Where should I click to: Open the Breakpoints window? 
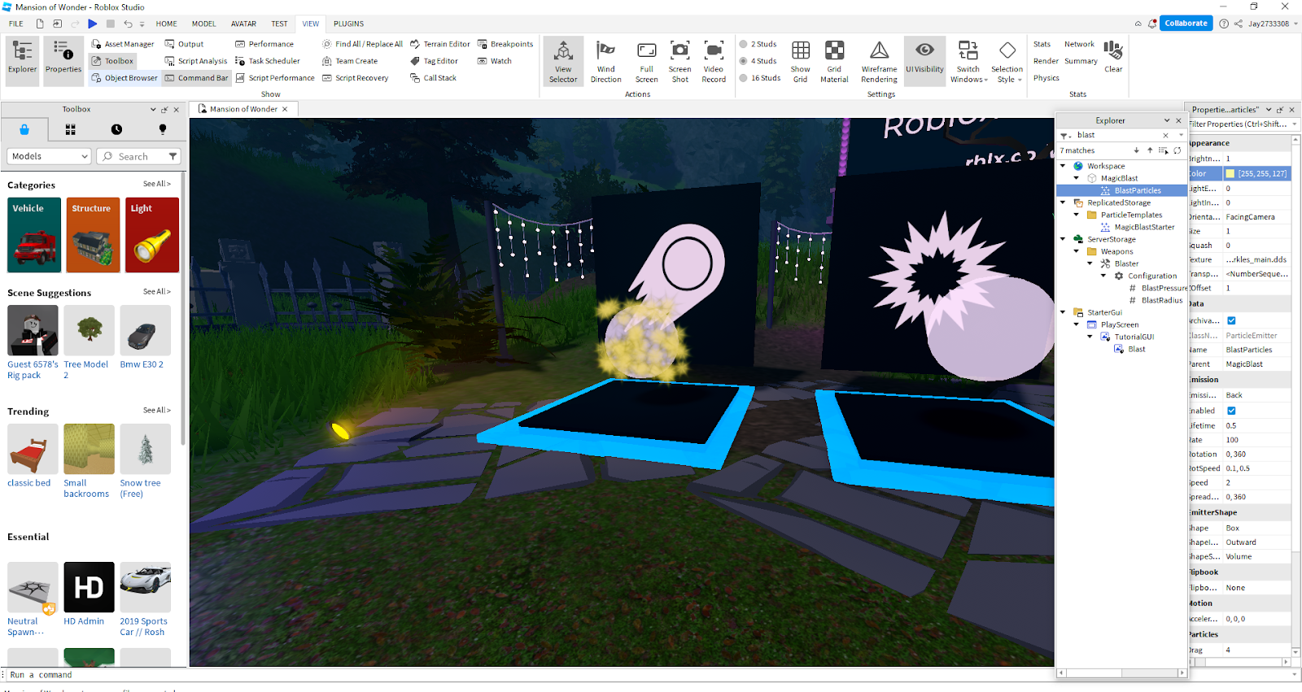click(x=505, y=44)
